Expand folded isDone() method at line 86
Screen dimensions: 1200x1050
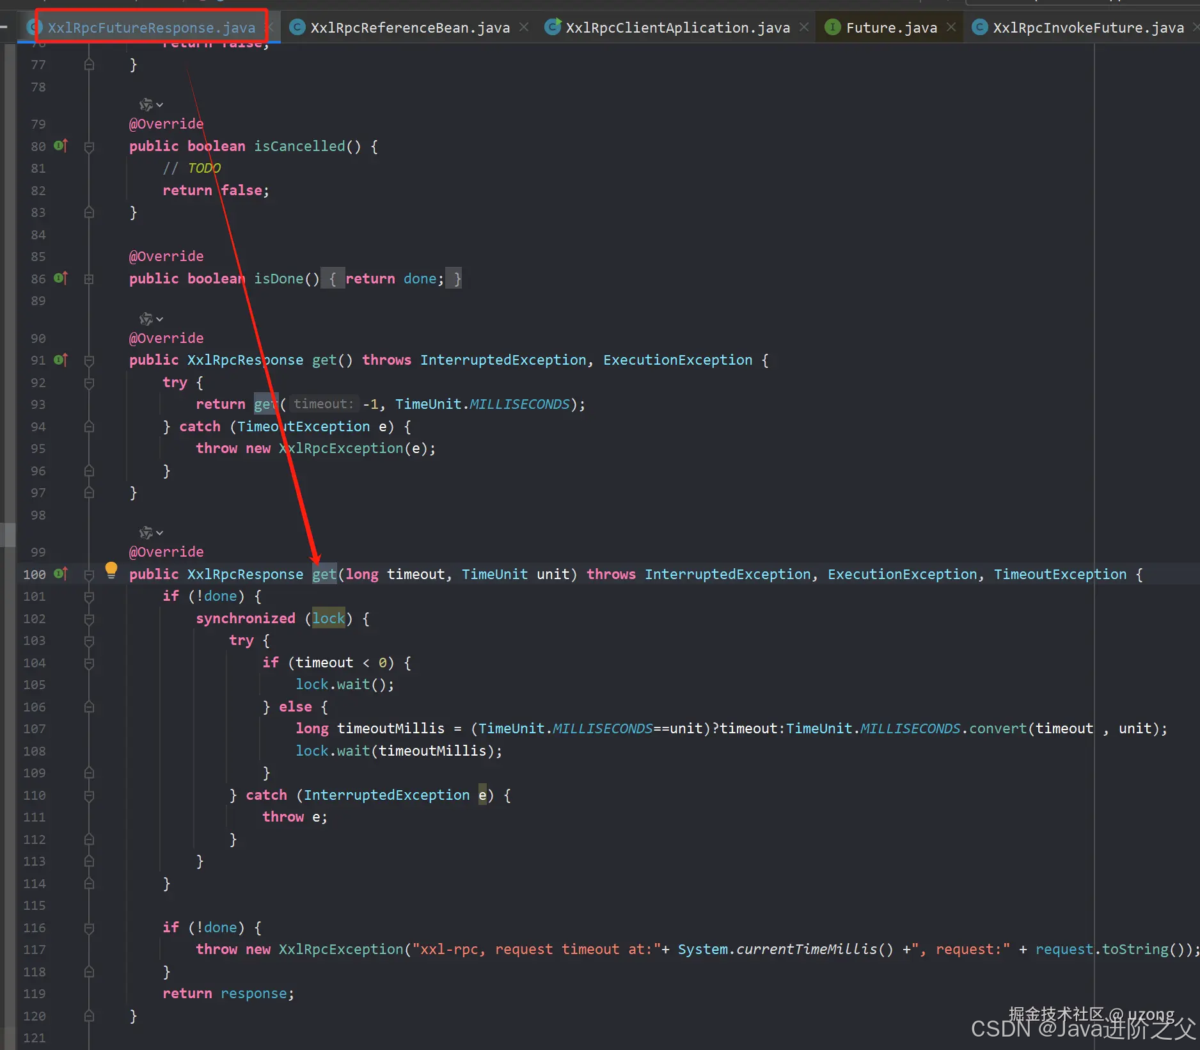point(89,279)
